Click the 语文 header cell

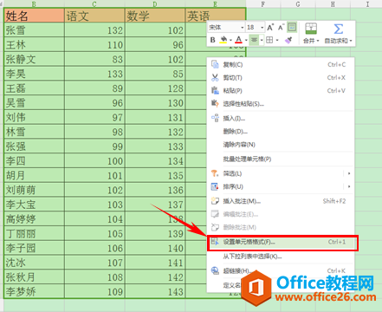click(94, 16)
